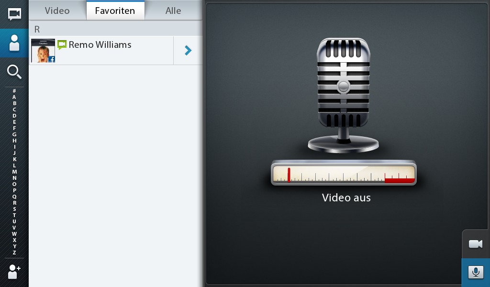Jump to letter X in index
This screenshot has height=287, width=490.
pos(14,240)
